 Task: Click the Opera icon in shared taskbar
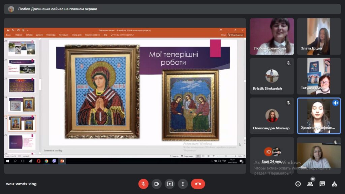38,161
